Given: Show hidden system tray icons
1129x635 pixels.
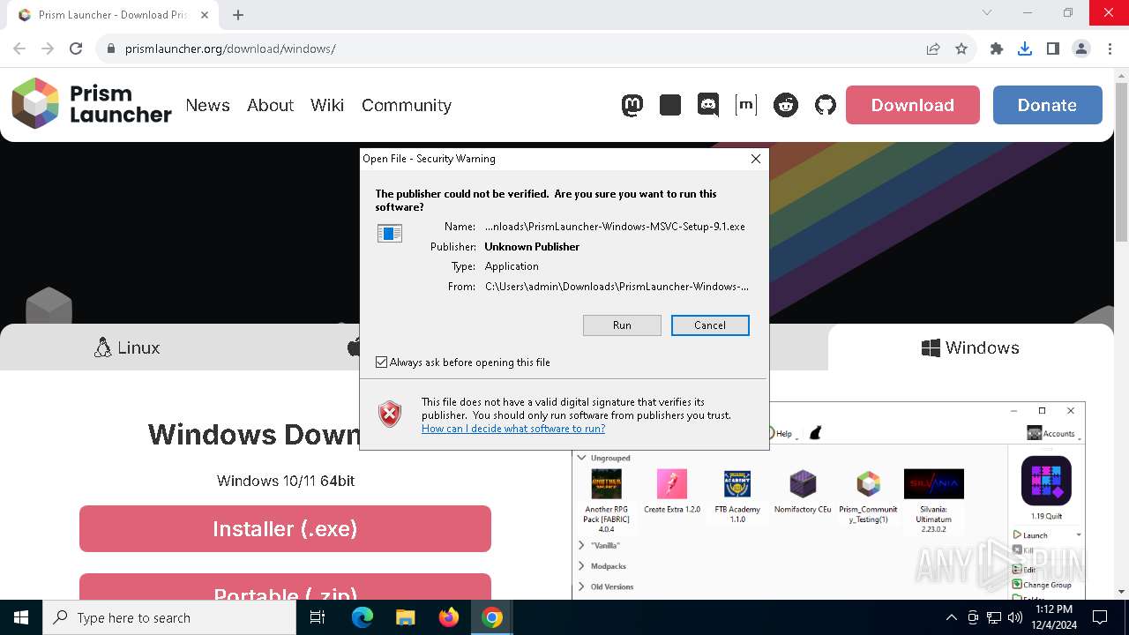Looking at the screenshot, I should click(x=951, y=617).
